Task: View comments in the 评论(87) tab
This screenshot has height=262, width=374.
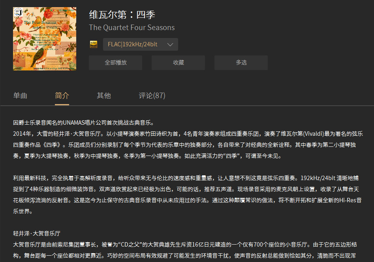Action: point(152,95)
